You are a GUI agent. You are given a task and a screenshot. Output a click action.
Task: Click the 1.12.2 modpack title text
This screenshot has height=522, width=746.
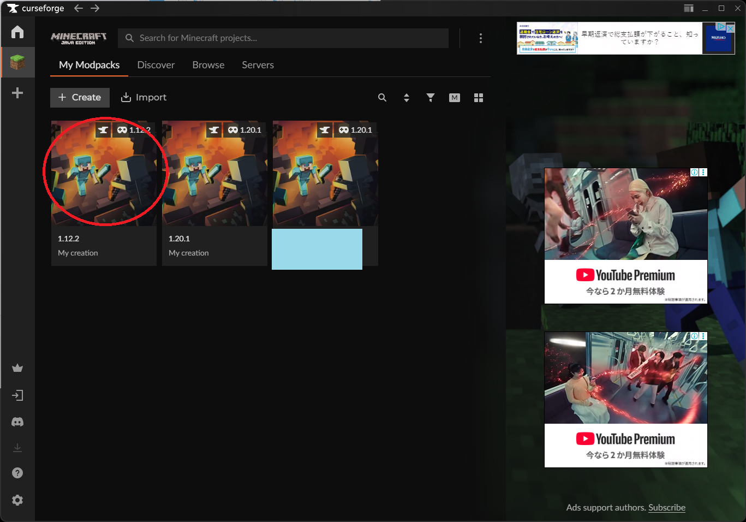(x=69, y=239)
